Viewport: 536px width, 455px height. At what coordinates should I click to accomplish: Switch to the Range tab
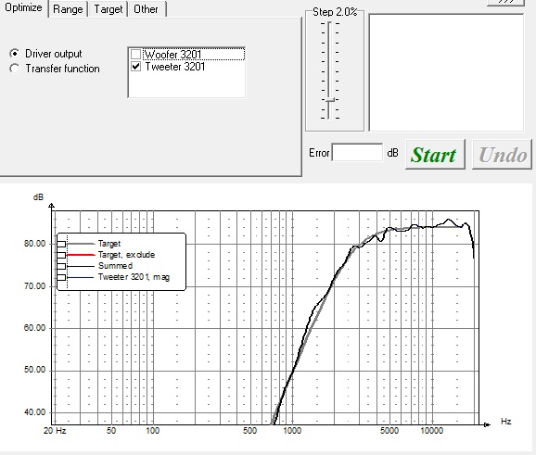(x=68, y=9)
